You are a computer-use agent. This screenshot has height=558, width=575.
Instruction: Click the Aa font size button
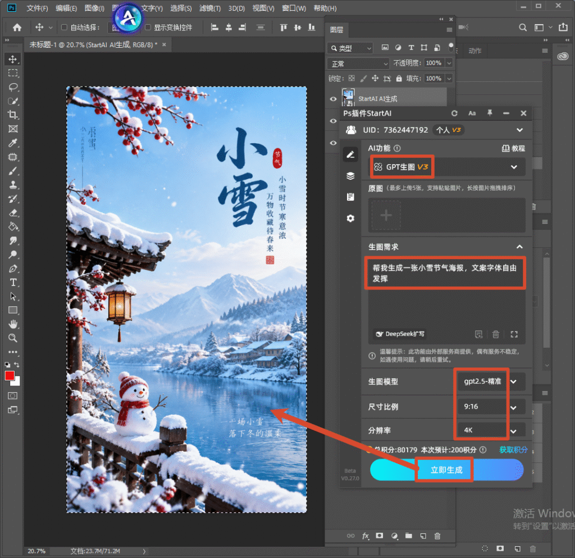(472, 114)
